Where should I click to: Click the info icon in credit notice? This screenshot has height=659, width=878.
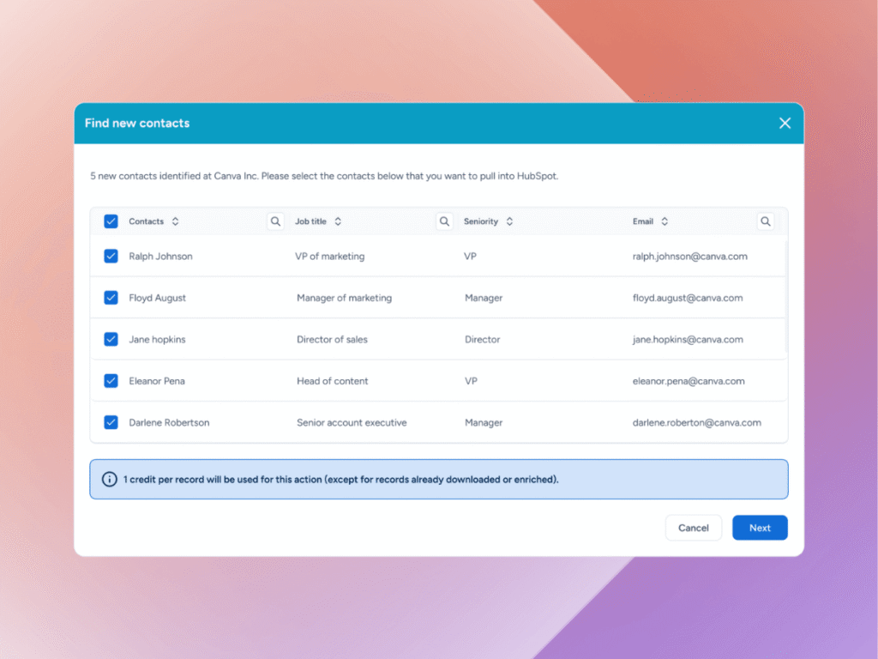tap(110, 480)
